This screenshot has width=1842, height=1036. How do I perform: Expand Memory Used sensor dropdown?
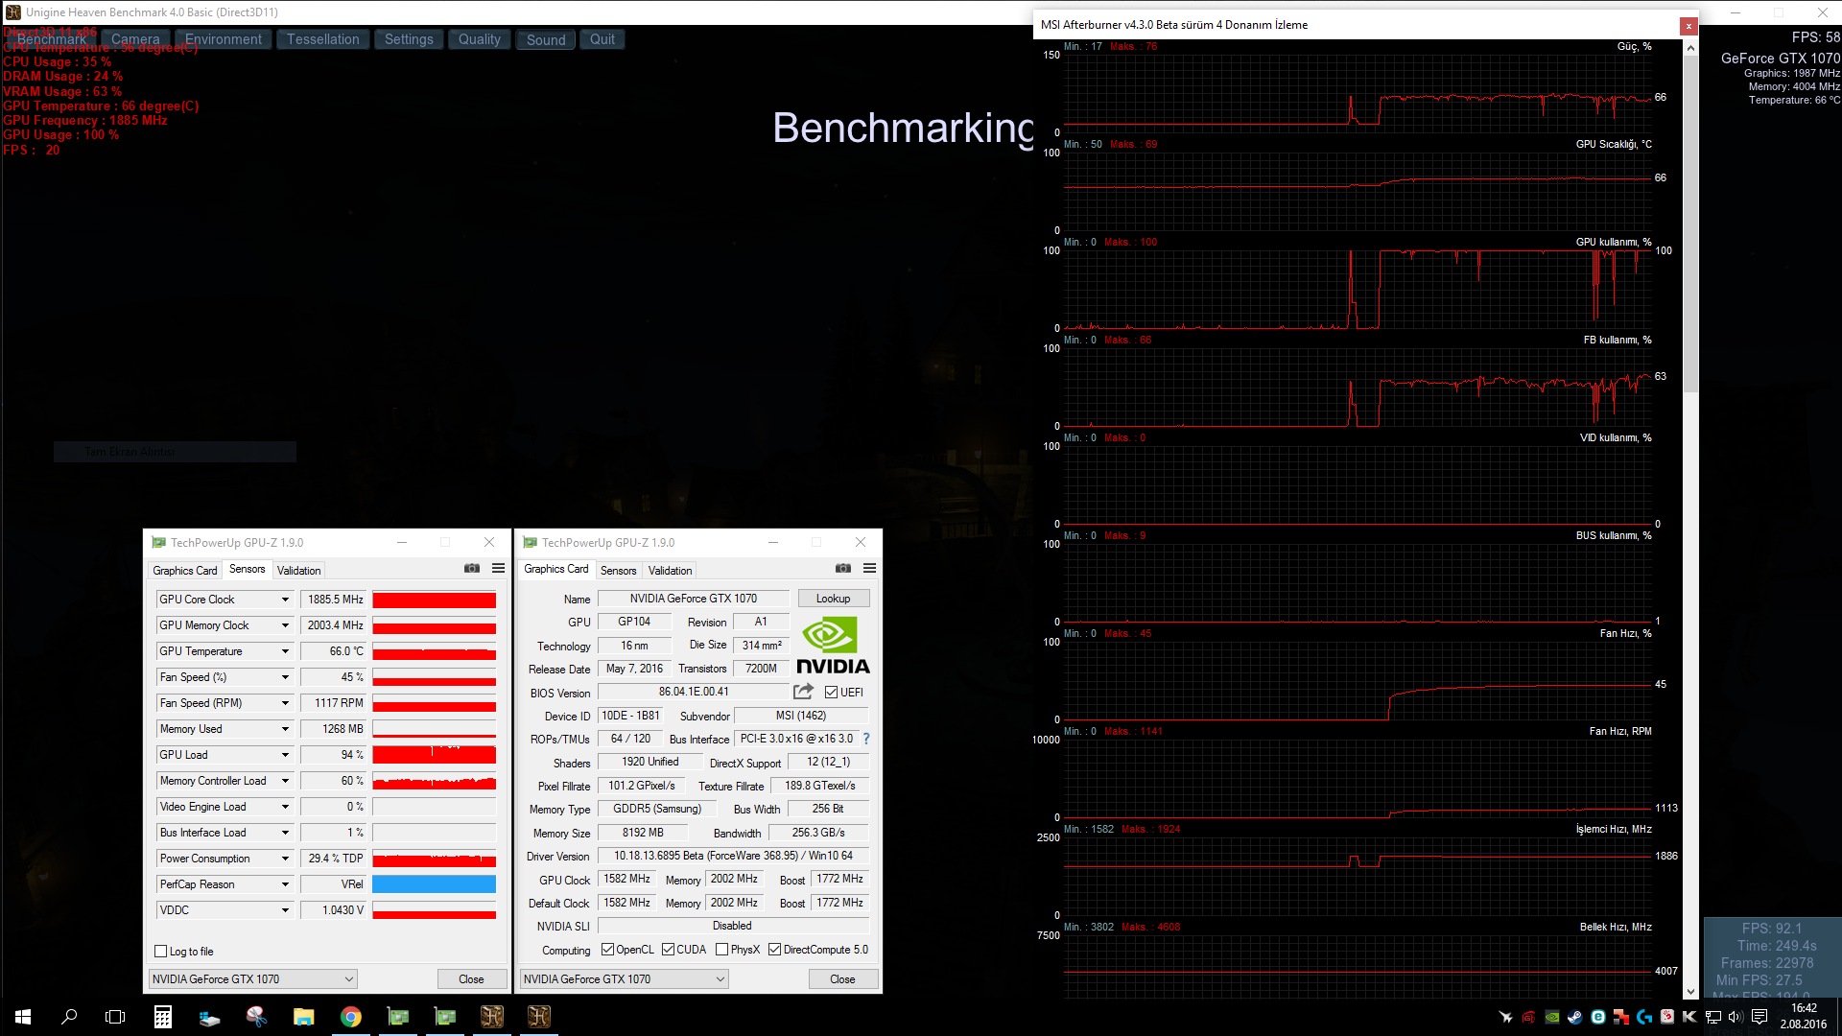pos(285,729)
